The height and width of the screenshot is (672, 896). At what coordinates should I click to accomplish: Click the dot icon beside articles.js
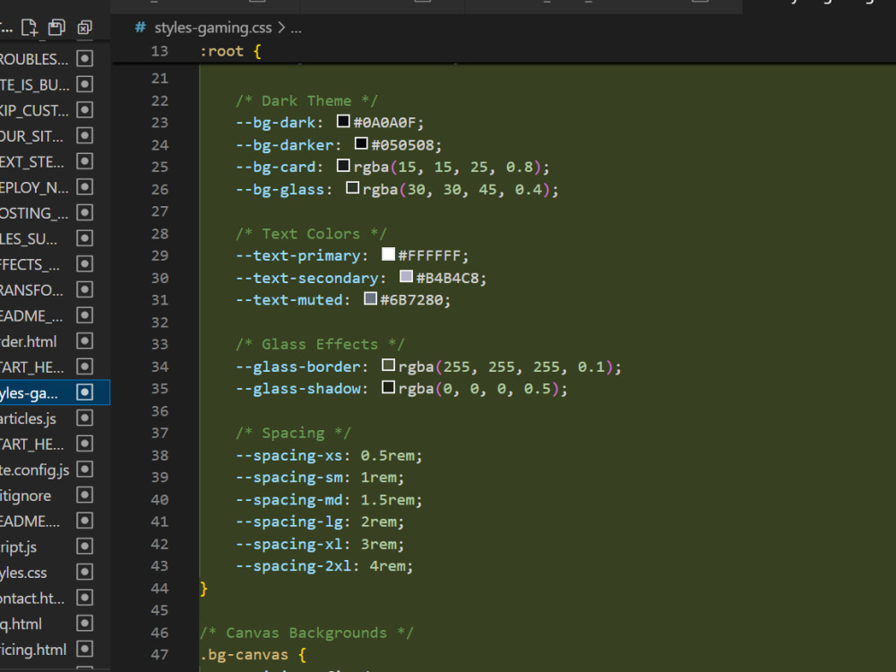[x=84, y=418]
